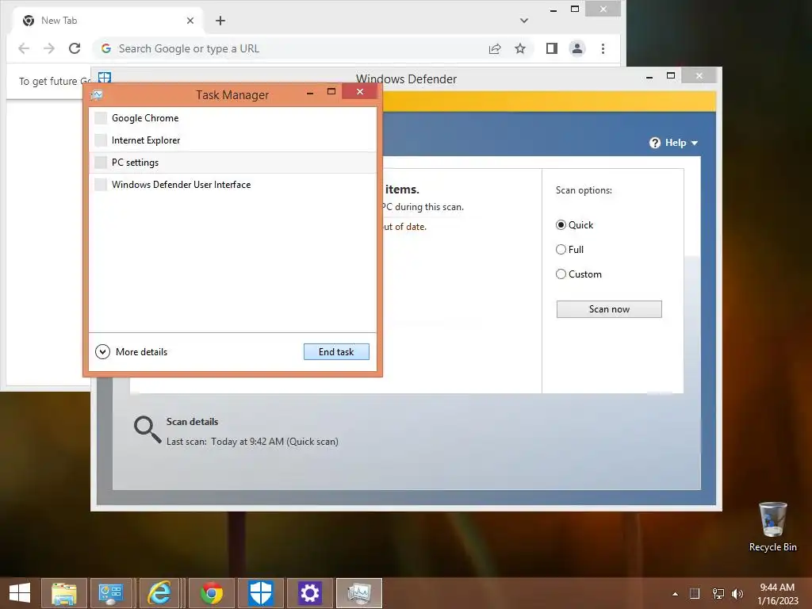812x609 pixels.
Task: Minimize the Windows Defender window
Action: (649, 77)
